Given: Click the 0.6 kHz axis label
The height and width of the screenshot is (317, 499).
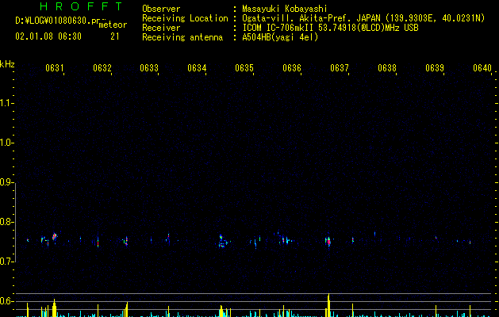Looking at the screenshot, I should [6, 301].
